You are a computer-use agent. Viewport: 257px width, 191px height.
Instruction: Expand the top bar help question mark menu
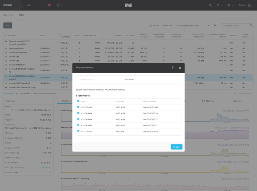click(219, 5)
